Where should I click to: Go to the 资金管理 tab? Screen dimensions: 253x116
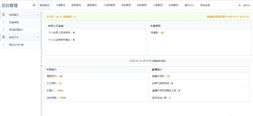pyautogui.click(x=126, y=5)
